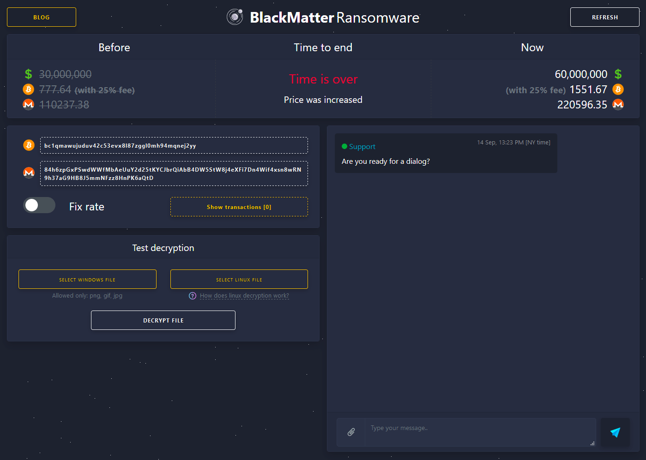646x460 pixels.
Task: Enable the Fix rate toggle
Action: [x=39, y=205]
